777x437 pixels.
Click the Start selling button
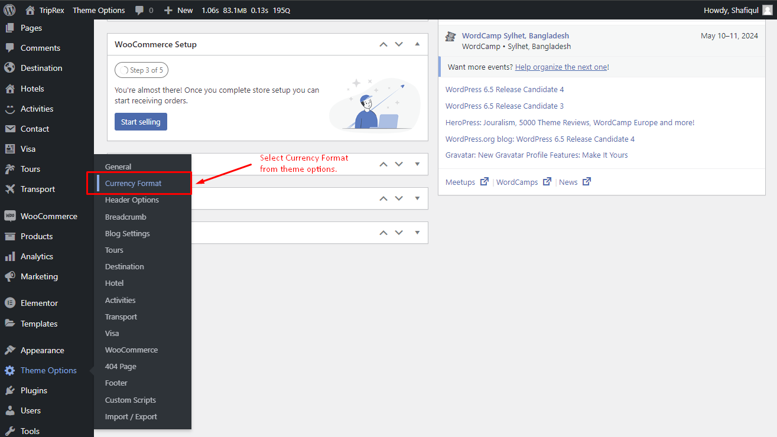coord(141,122)
